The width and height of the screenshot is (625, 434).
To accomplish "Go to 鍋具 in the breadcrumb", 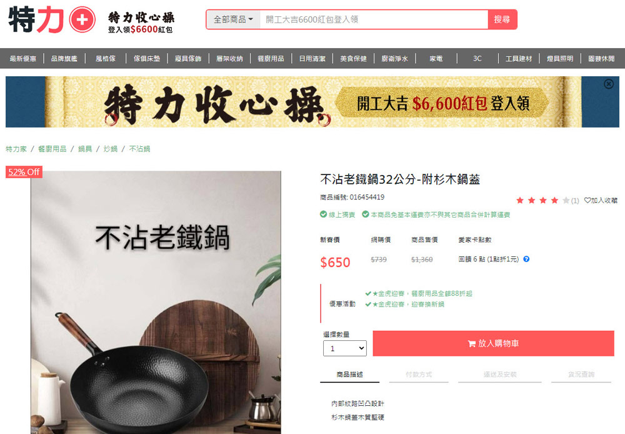I will tap(85, 149).
